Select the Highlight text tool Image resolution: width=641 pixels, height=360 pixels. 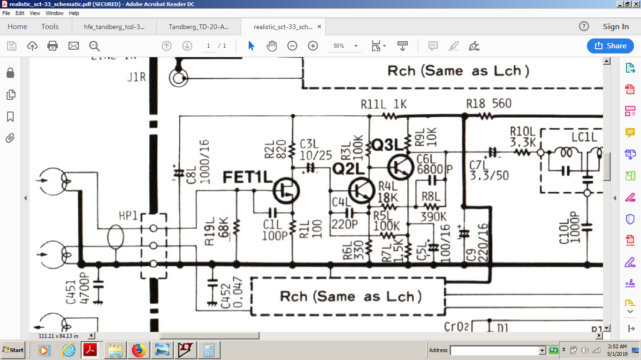453,46
